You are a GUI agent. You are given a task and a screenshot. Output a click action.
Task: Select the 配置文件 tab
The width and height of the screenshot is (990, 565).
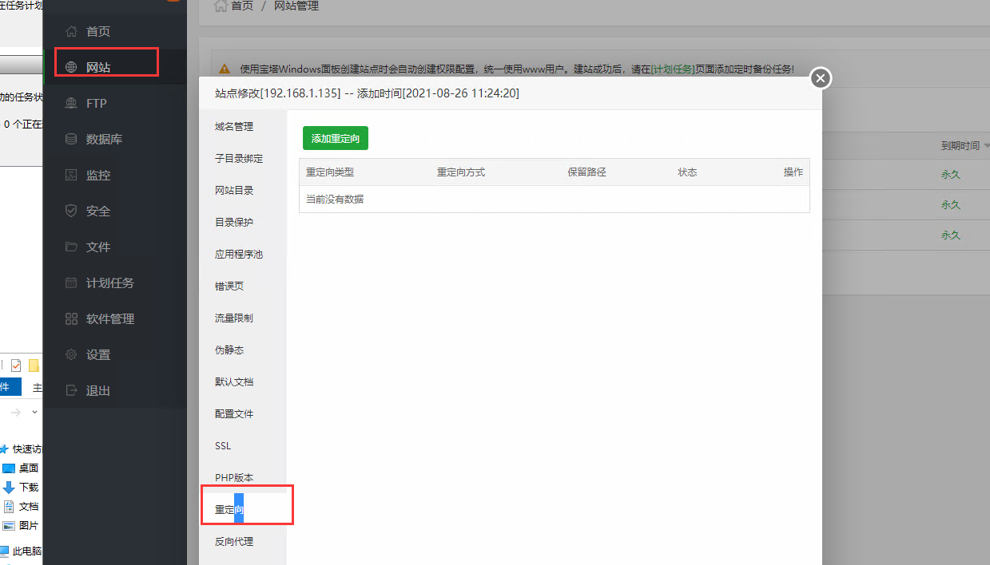point(234,414)
